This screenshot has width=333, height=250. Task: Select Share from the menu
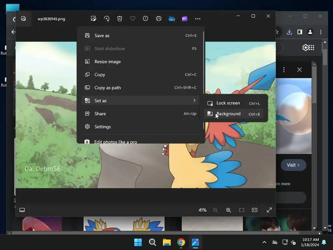pyautogui.click(x=140, y=114)
